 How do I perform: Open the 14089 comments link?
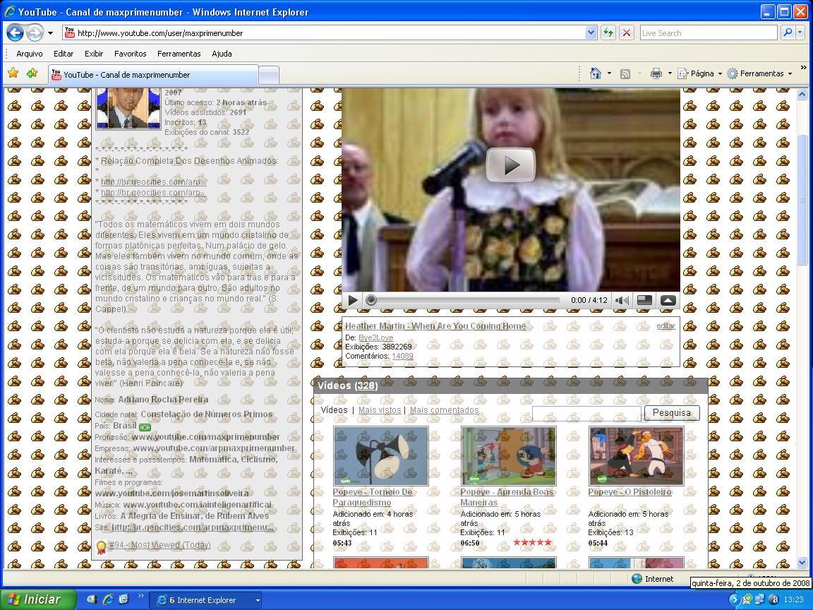[x=402, y=356]
